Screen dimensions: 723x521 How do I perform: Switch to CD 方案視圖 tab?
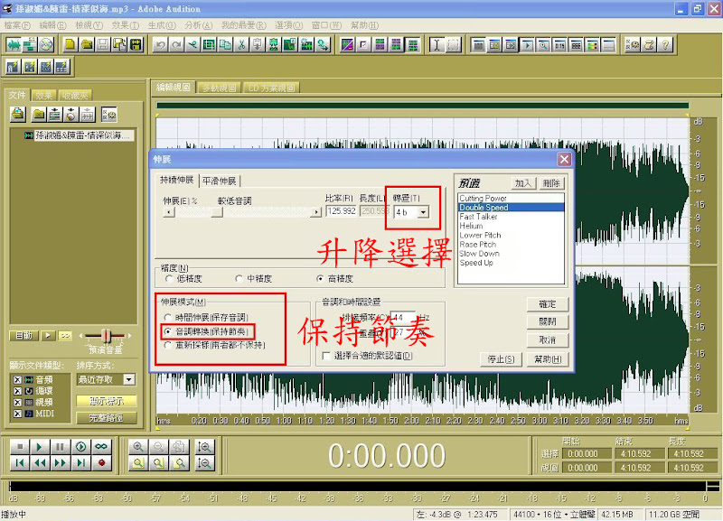(x=272, y=88)
